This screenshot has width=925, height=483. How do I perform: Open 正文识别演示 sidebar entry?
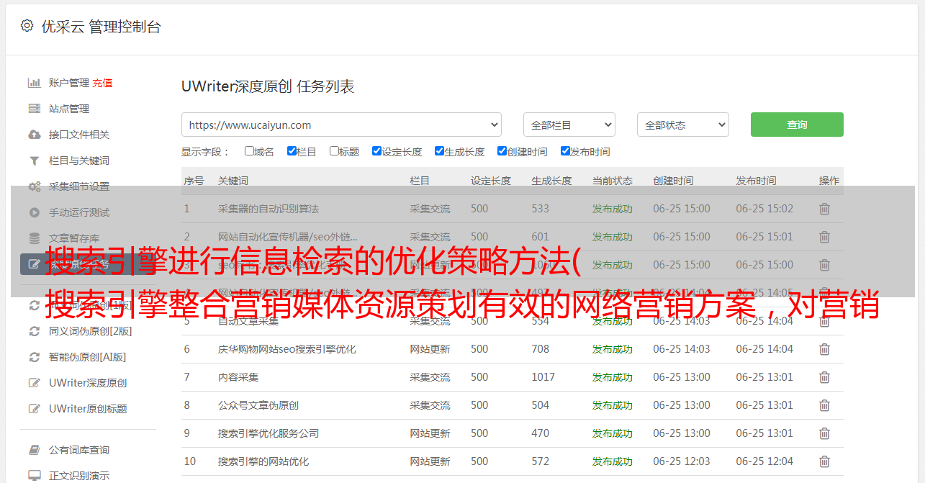79,476
